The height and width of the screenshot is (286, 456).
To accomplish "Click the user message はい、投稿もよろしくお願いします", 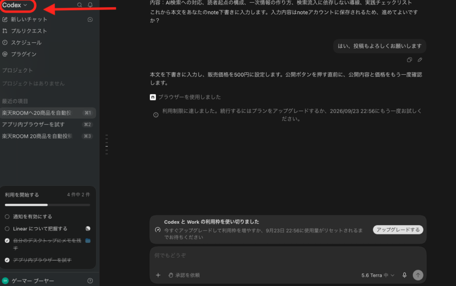I will coord(379,46).
